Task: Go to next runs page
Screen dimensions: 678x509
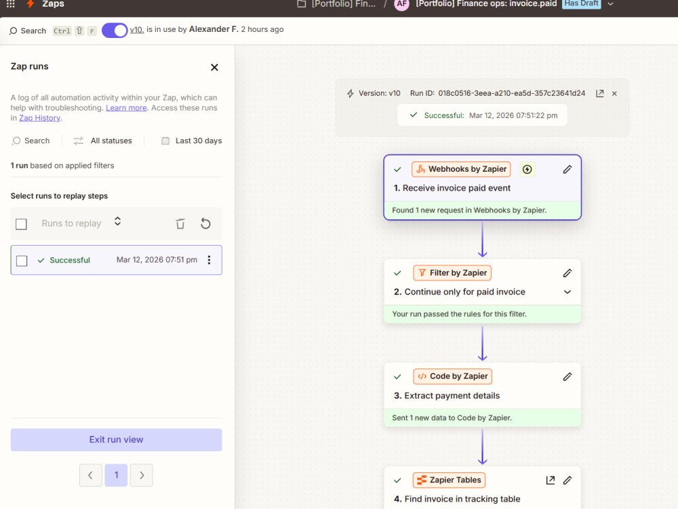Action: 142,475
